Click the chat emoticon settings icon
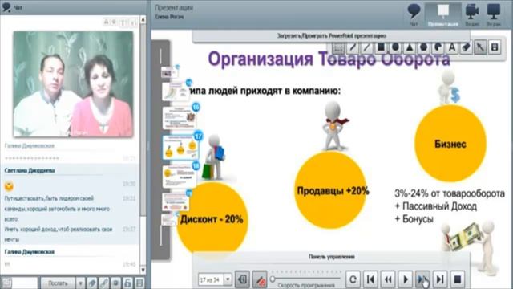The image size is (513, 289). [115, 283]
